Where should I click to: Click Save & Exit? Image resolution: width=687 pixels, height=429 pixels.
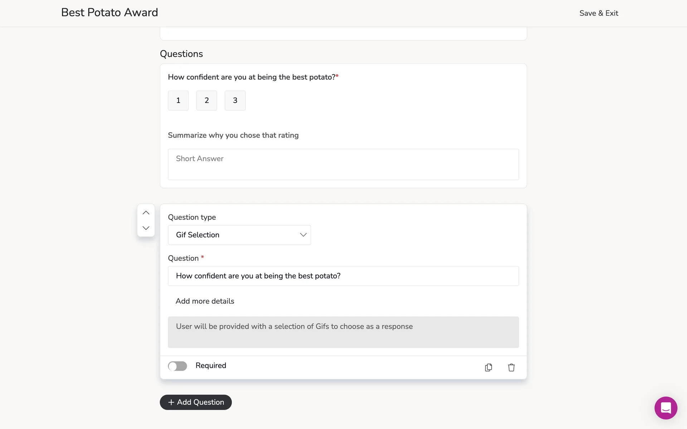pos(599,13)
